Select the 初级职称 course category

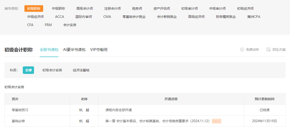pyautogui.click(x=34, y=8)
